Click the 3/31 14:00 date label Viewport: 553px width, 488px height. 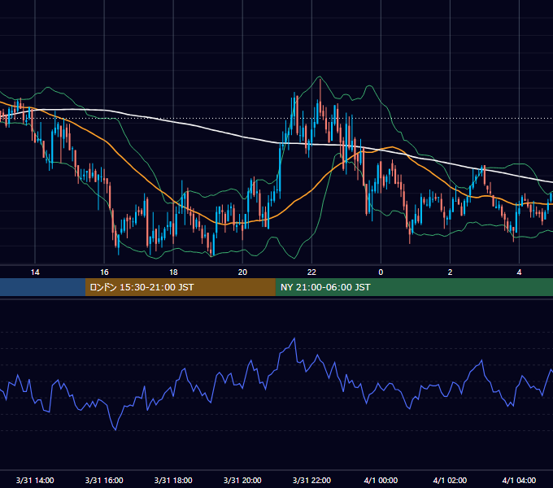click(35, 480)
